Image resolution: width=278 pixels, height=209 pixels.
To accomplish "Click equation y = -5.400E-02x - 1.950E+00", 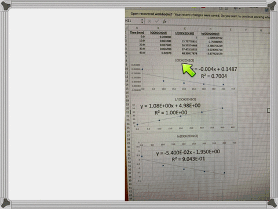I will (188, 152).
